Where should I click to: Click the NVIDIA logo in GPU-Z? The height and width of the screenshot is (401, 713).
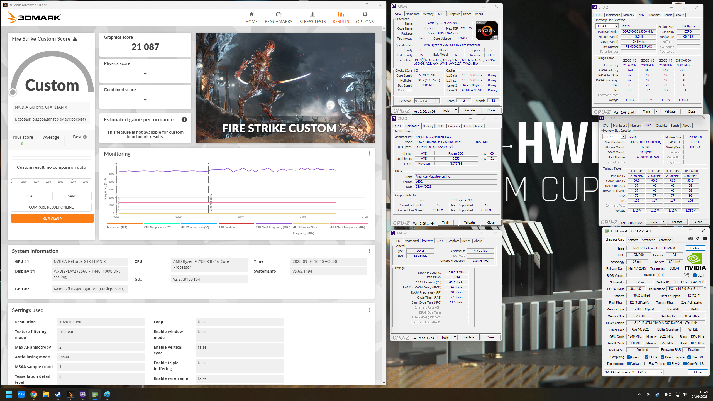(x=695, y=262)
